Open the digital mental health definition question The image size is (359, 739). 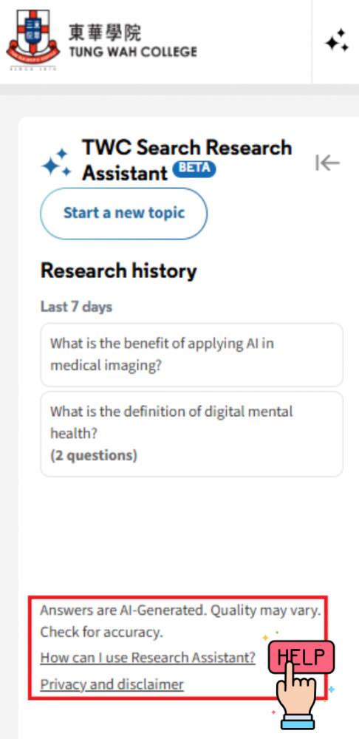point(192,434)
